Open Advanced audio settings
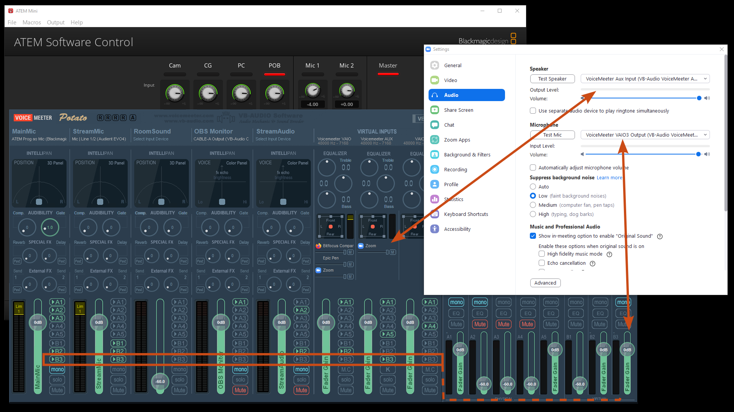The image size is (734, 412). 545,283
